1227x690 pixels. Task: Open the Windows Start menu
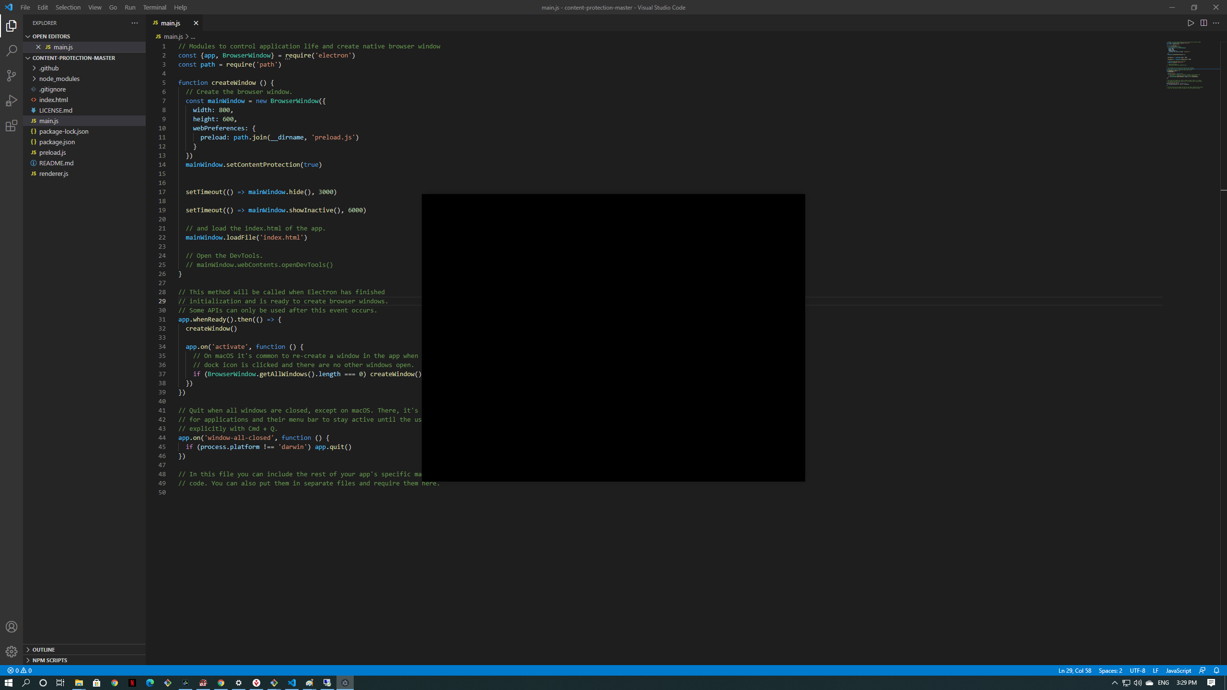point(9,683)
